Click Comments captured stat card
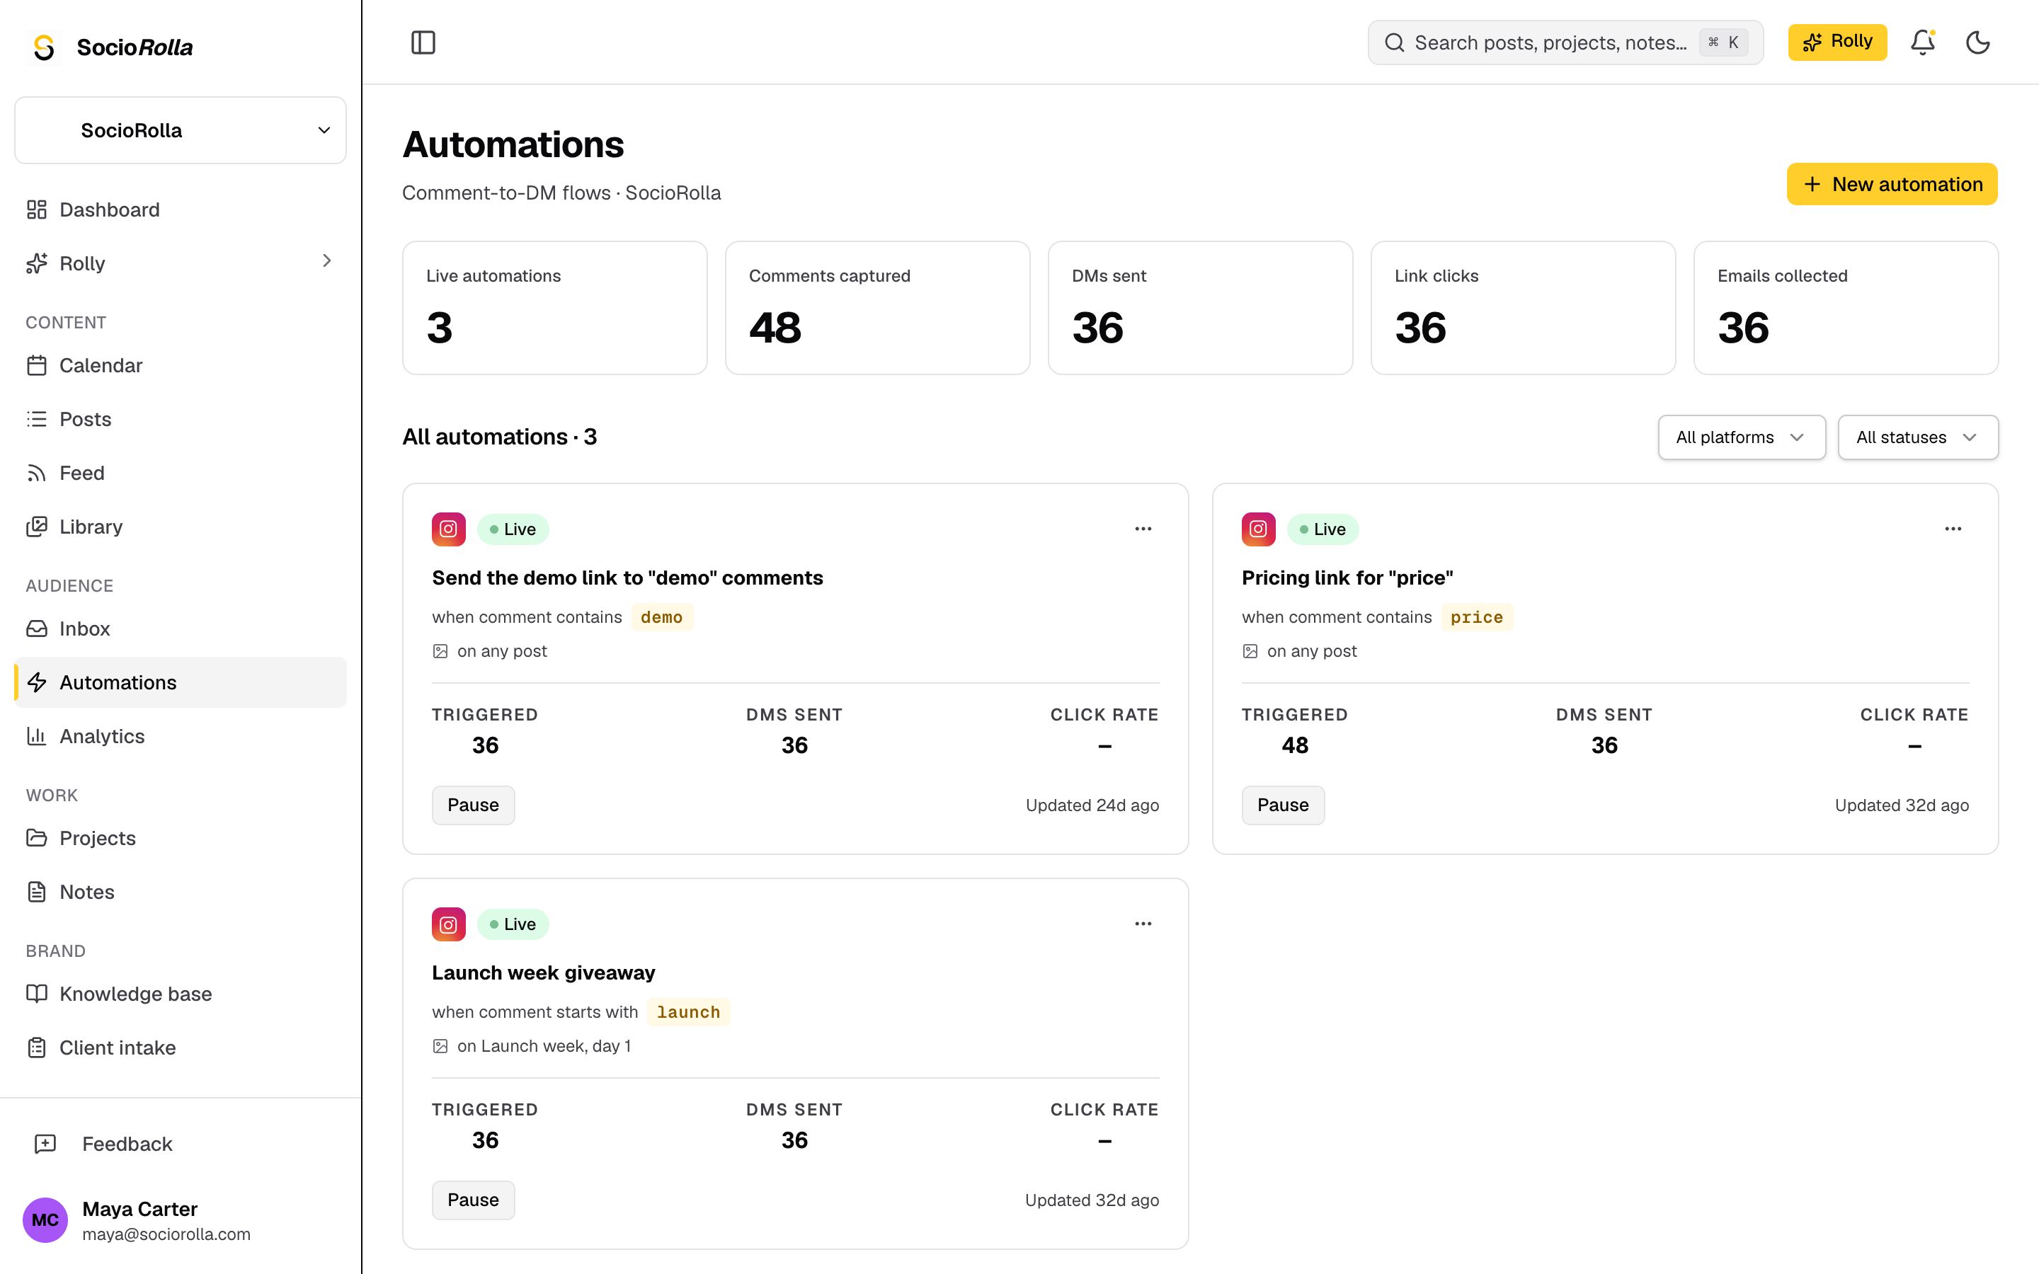The image size is (2039, 1274). 877,309
